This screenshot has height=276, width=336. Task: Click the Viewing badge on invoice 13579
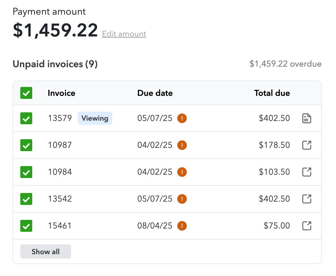coord(95,118)
